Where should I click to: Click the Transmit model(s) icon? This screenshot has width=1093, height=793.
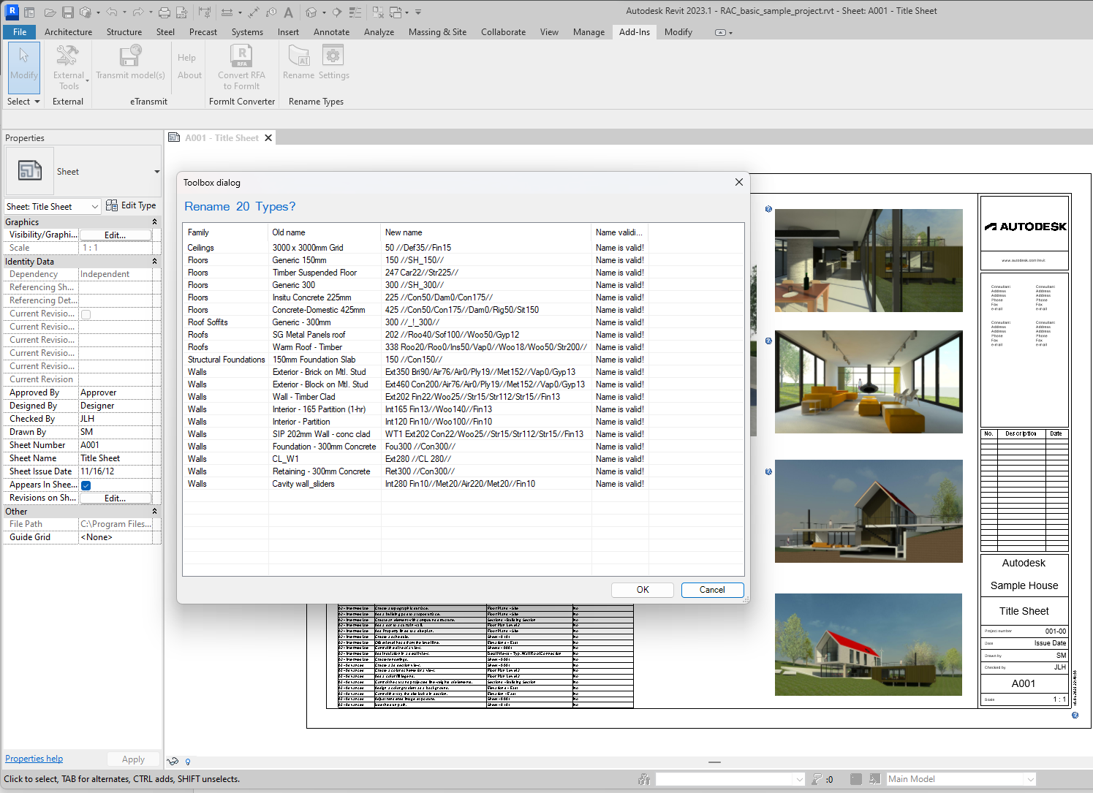(x=130, y=56)
